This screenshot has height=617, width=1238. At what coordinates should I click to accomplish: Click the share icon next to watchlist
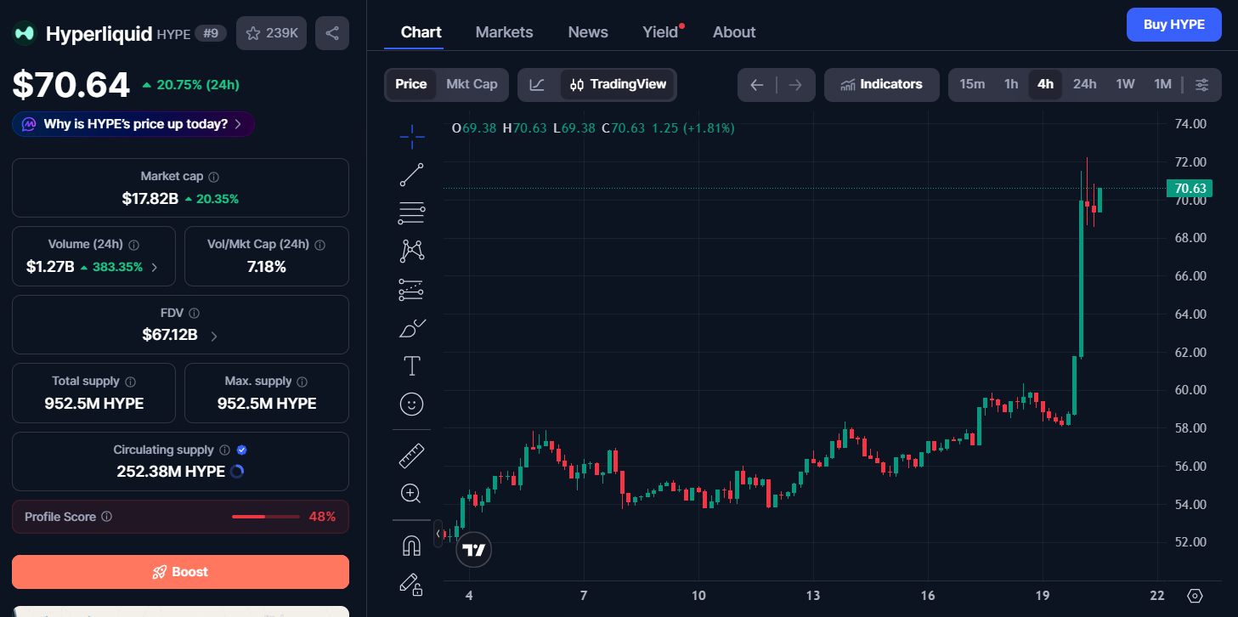click(x=332, y=33)
